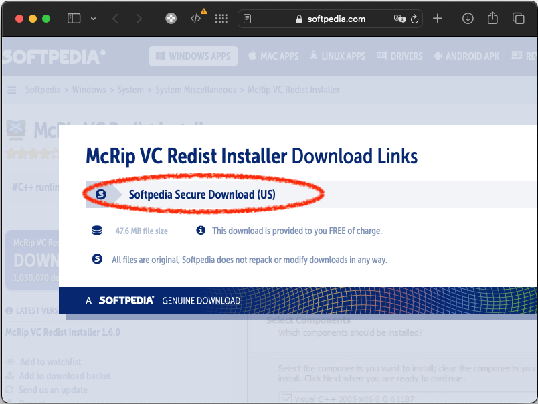Click the basket download icon
This screenshot has height=404, width=538.
pyautogui.click(x=10, y=375)
